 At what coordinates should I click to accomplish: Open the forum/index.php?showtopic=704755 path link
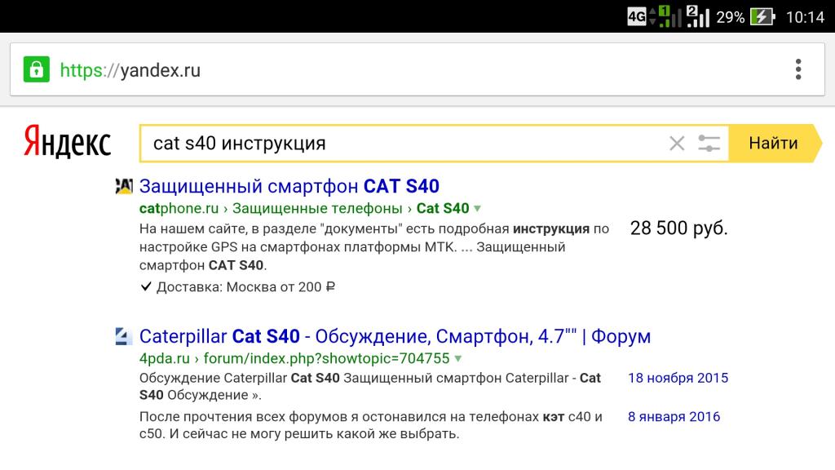326,359
